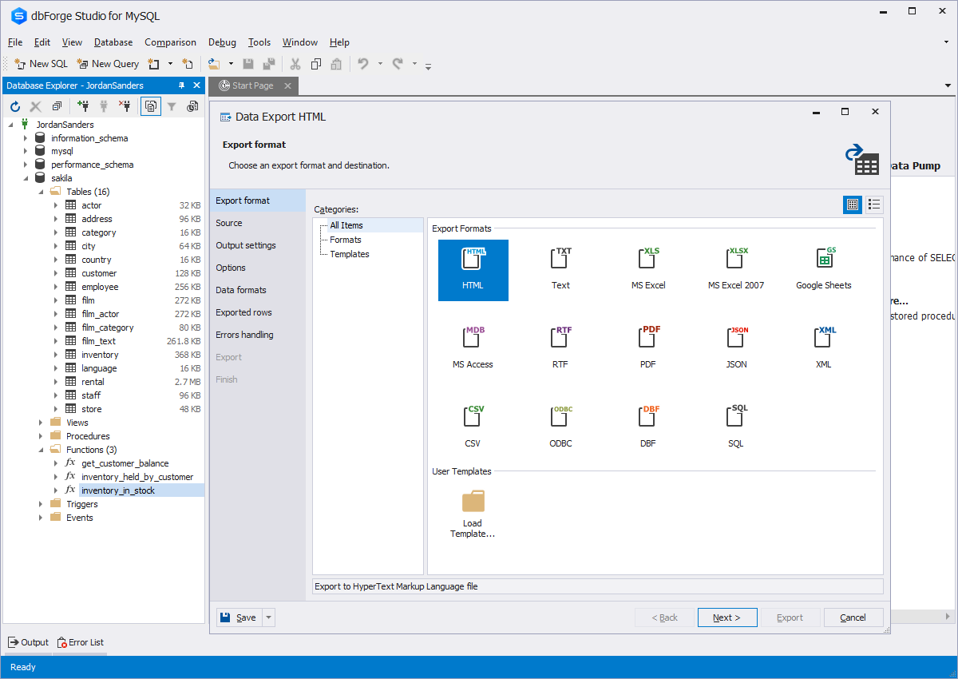Click the New Query toolbar button
The image size is (958, 679).
108,64
